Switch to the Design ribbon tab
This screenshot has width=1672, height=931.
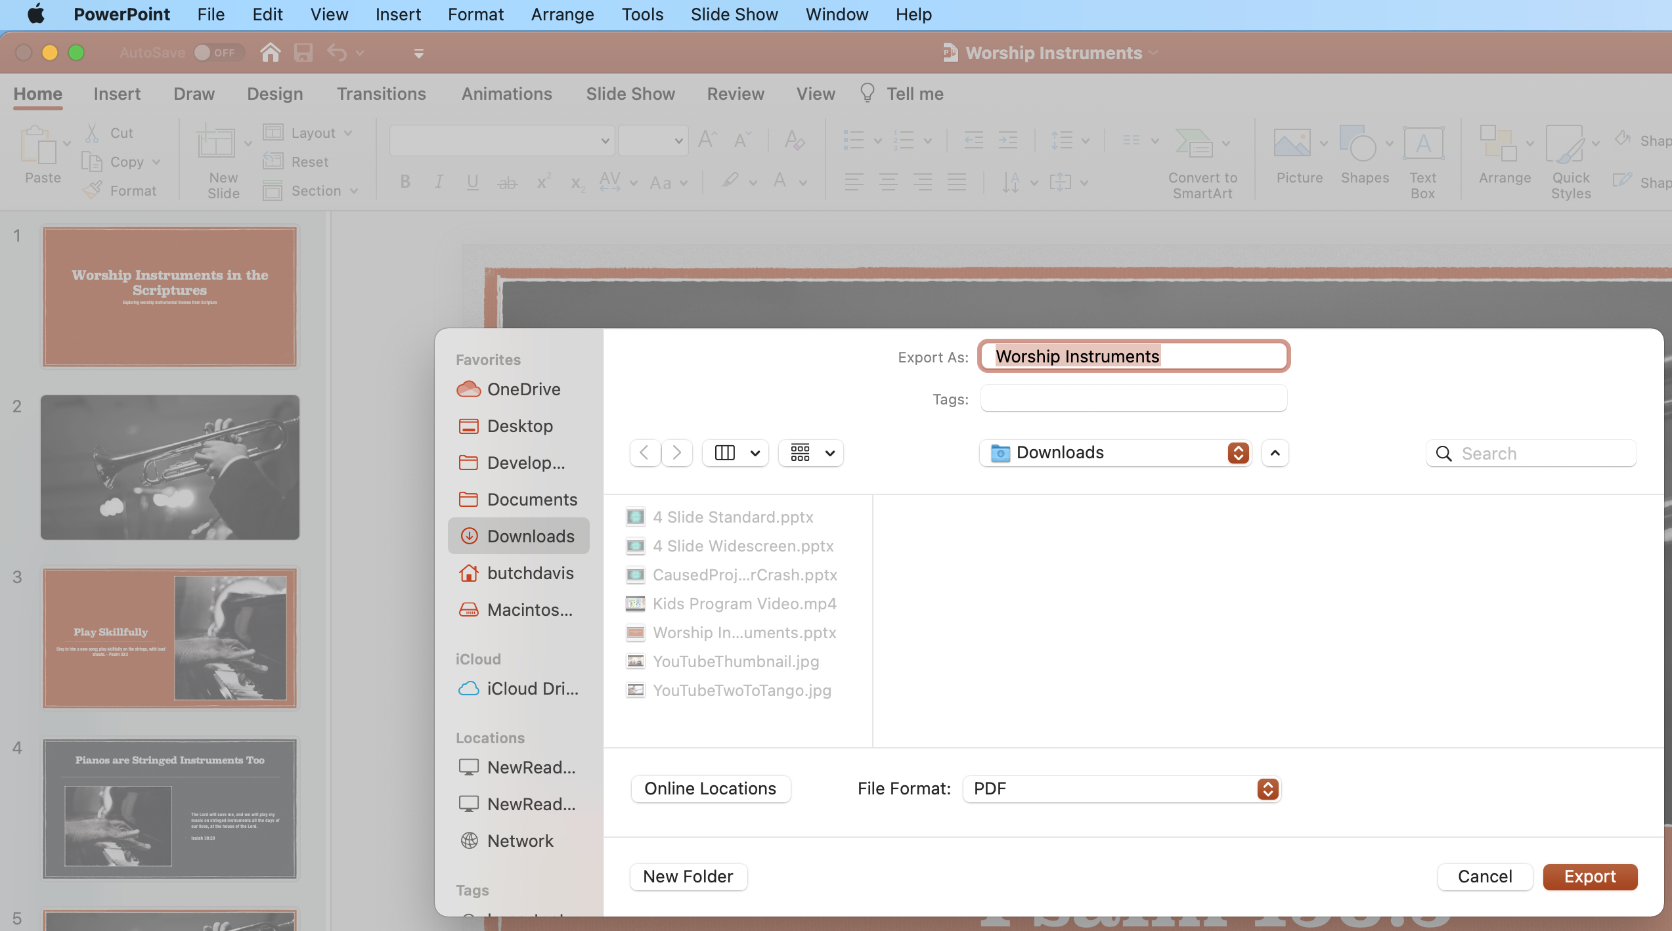pos(275,94)
